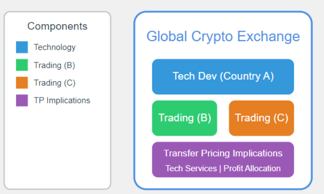Click the gap between the two Trading blocks

tap(223, 118)
